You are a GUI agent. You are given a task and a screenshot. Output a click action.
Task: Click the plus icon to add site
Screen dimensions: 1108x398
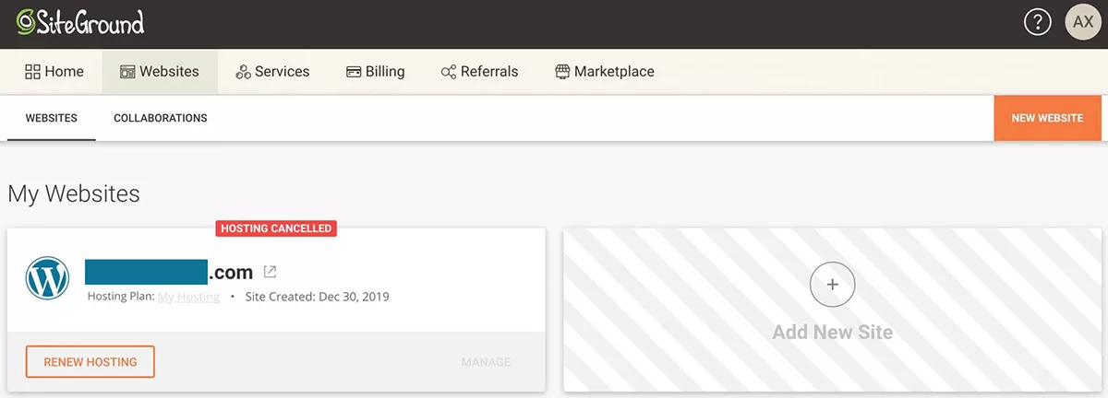(x=832, y=285)
